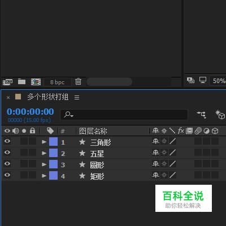Click the fx effects column header icon
226x226 pixels.
(181, 131)
